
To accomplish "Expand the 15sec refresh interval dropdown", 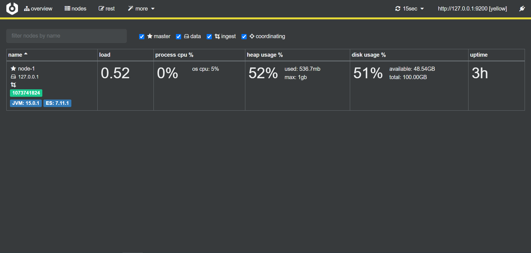I will point(410,9).
